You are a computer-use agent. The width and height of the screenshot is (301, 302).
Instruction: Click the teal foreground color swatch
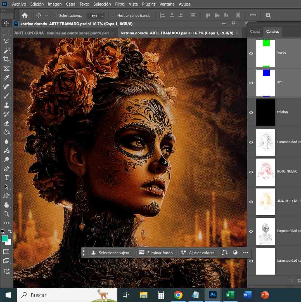(5, 239)
